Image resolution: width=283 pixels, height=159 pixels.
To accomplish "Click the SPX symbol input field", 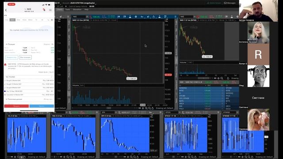I will point(108,112).
